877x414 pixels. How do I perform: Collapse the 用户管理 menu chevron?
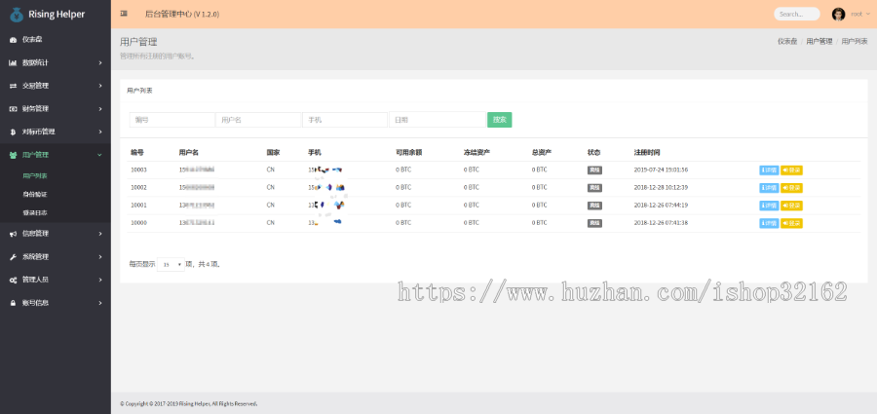(99, 155)
